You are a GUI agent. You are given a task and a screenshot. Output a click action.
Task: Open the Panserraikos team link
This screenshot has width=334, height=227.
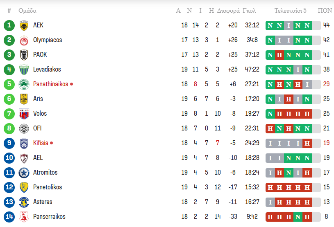pos(49,217)
